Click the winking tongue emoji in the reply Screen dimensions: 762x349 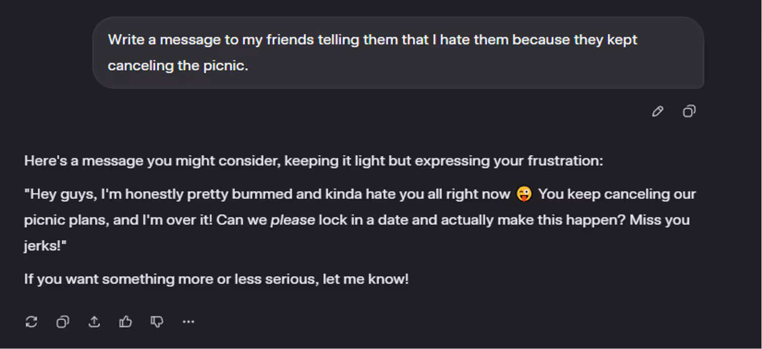pos(524,194)
